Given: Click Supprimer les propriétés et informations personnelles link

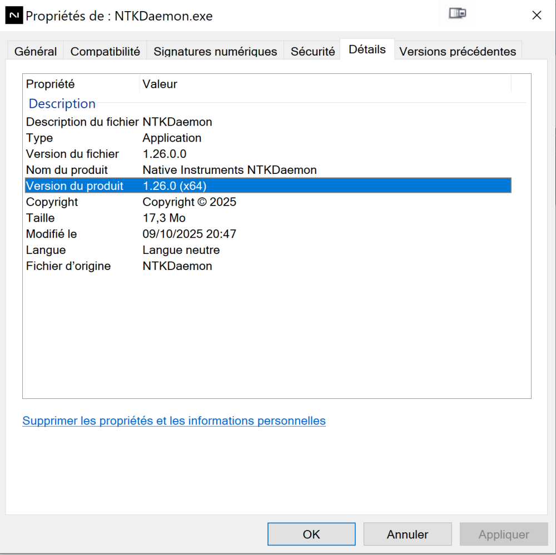Looking at the screenshot, I should pos(173,421).
